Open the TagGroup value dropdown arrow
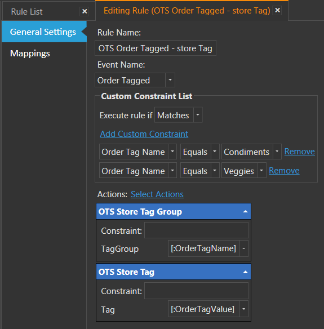Image resolution: width=324 pixels, height=329 pixels. pos(244,248)
